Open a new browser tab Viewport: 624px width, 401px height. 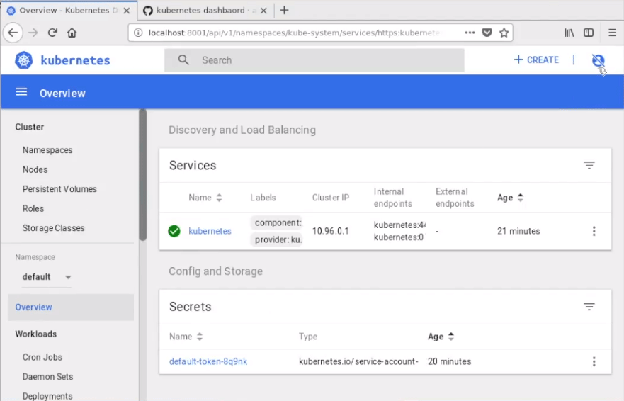click(284, 11)
